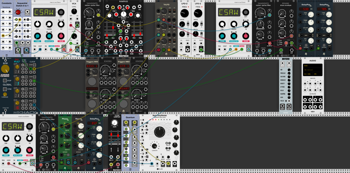Toggle BYPASS on the 785 ms DelayPlus
The width and height of the screenshot is (350, 173).
click(x=324, y=45)
